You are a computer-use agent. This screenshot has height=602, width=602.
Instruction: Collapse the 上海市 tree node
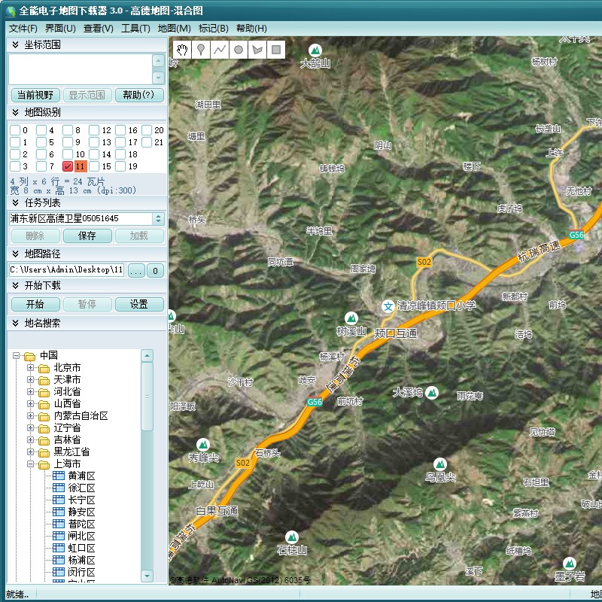pos(30,464)
